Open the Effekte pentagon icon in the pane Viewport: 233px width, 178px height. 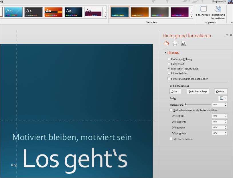pyautogui.click(x=175, y=43)
